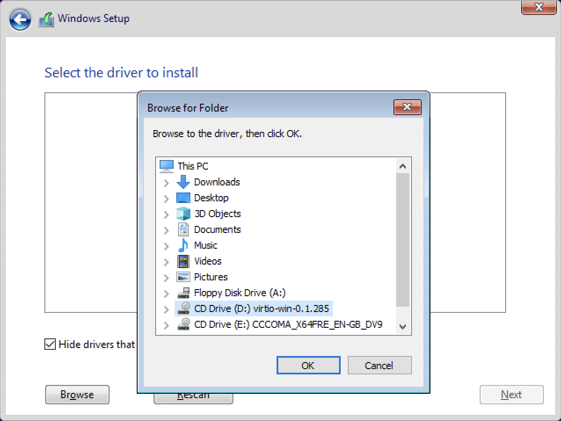561x421 pixels.
Task: Click the folder tree scroll-up arrow
Action: coord(402,166)
